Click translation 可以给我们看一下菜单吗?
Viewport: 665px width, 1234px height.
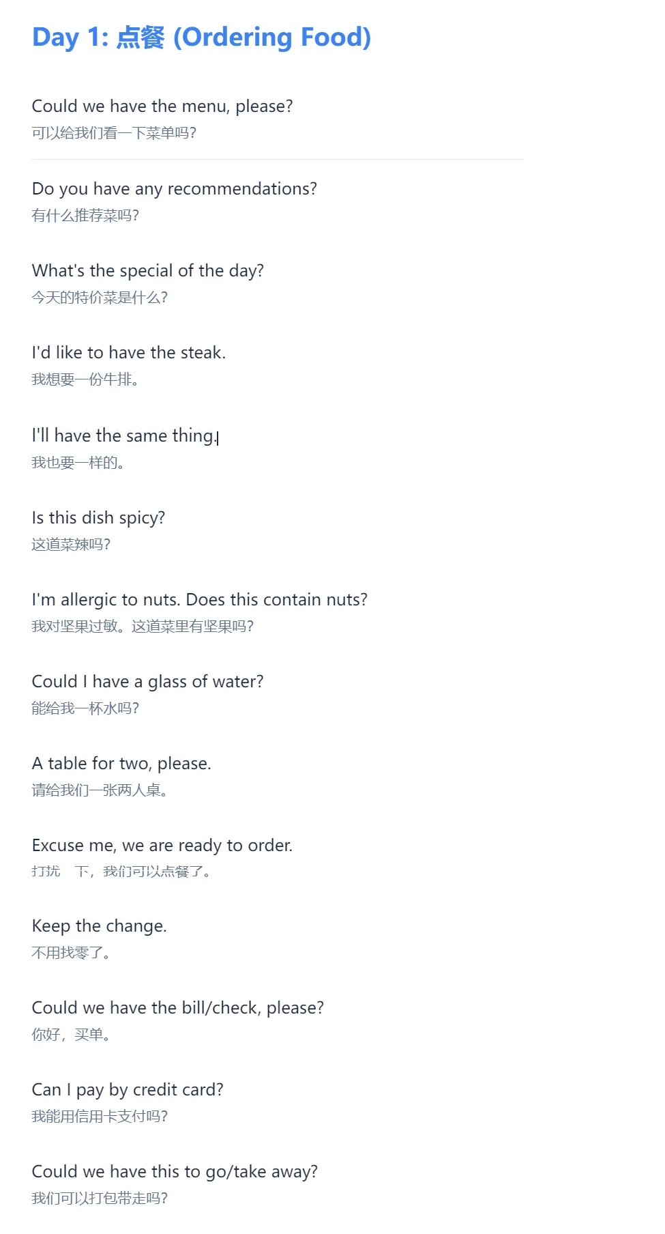[114, 133]
